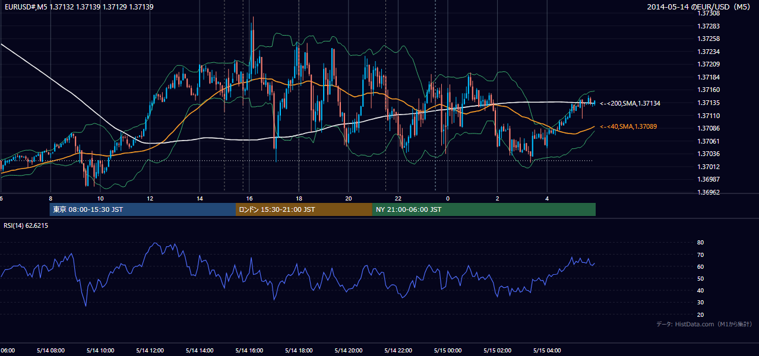Select the Tokyo 08:00-15:30 JST session bar

[x=143, y=209]
